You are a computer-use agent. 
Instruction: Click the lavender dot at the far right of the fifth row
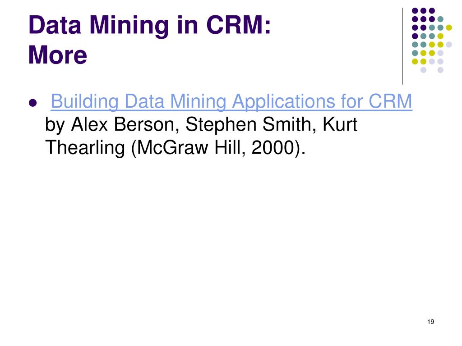(449, 45)
